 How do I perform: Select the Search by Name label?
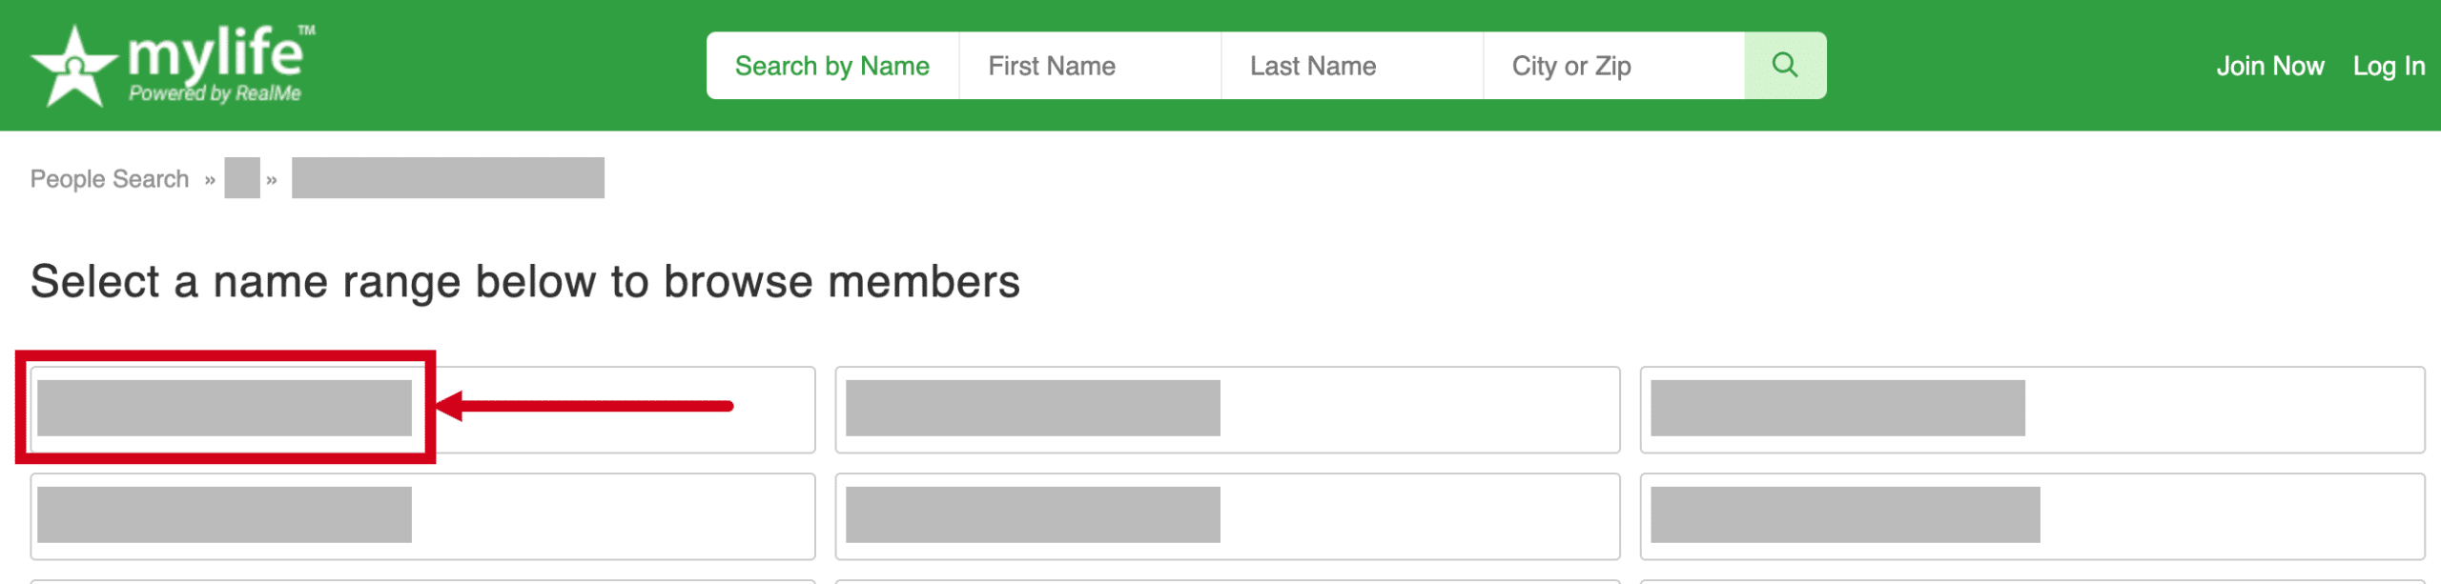pyautogui.click(x=831, y=66)
